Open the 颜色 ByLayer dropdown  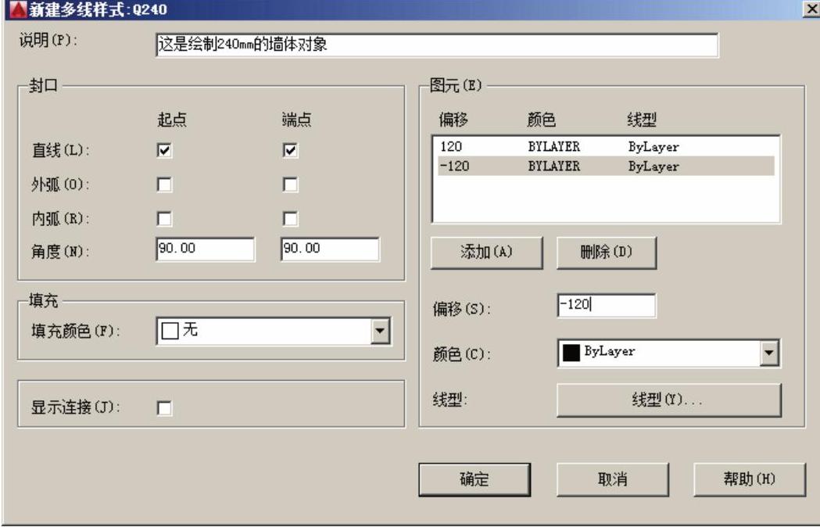(768, 353)
